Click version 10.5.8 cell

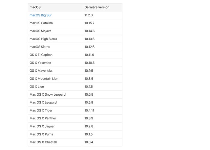click(x=89, y=102)
